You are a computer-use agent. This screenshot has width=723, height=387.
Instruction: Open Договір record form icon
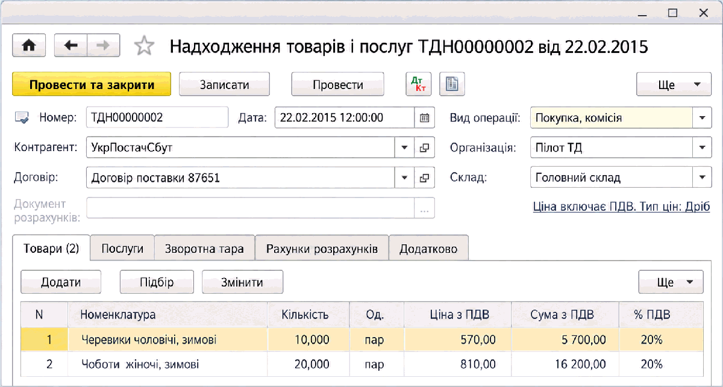click(x=424, y=178)
